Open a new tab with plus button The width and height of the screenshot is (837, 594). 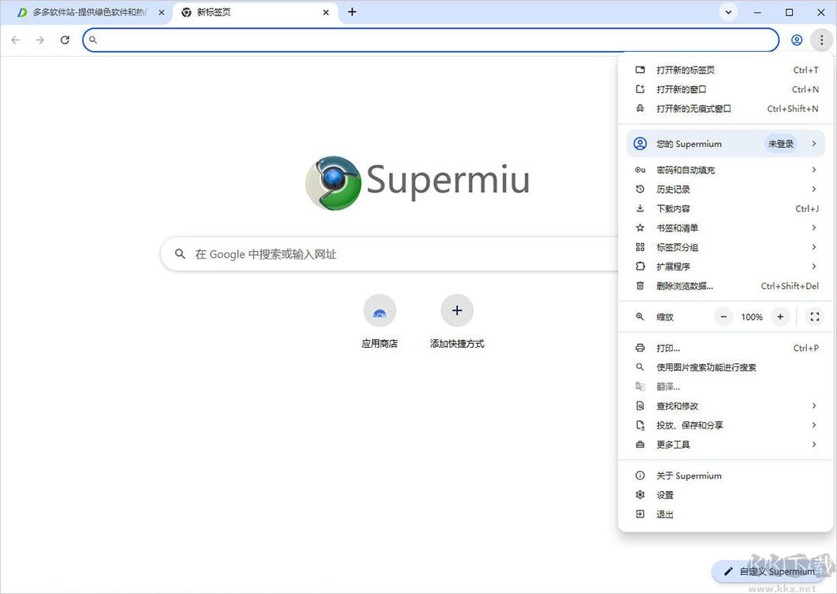coord(352,12)
